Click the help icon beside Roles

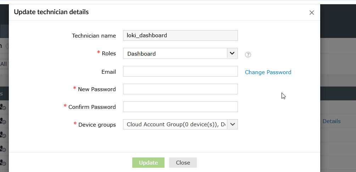(x=248, y=55)
